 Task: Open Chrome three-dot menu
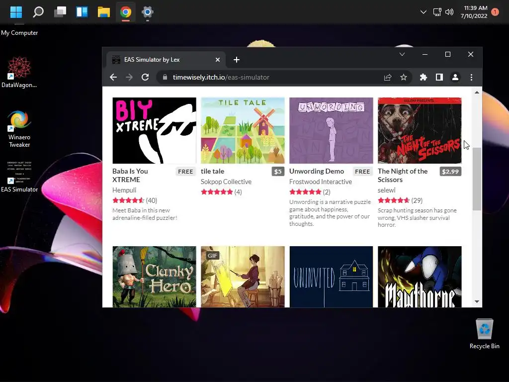471,77
